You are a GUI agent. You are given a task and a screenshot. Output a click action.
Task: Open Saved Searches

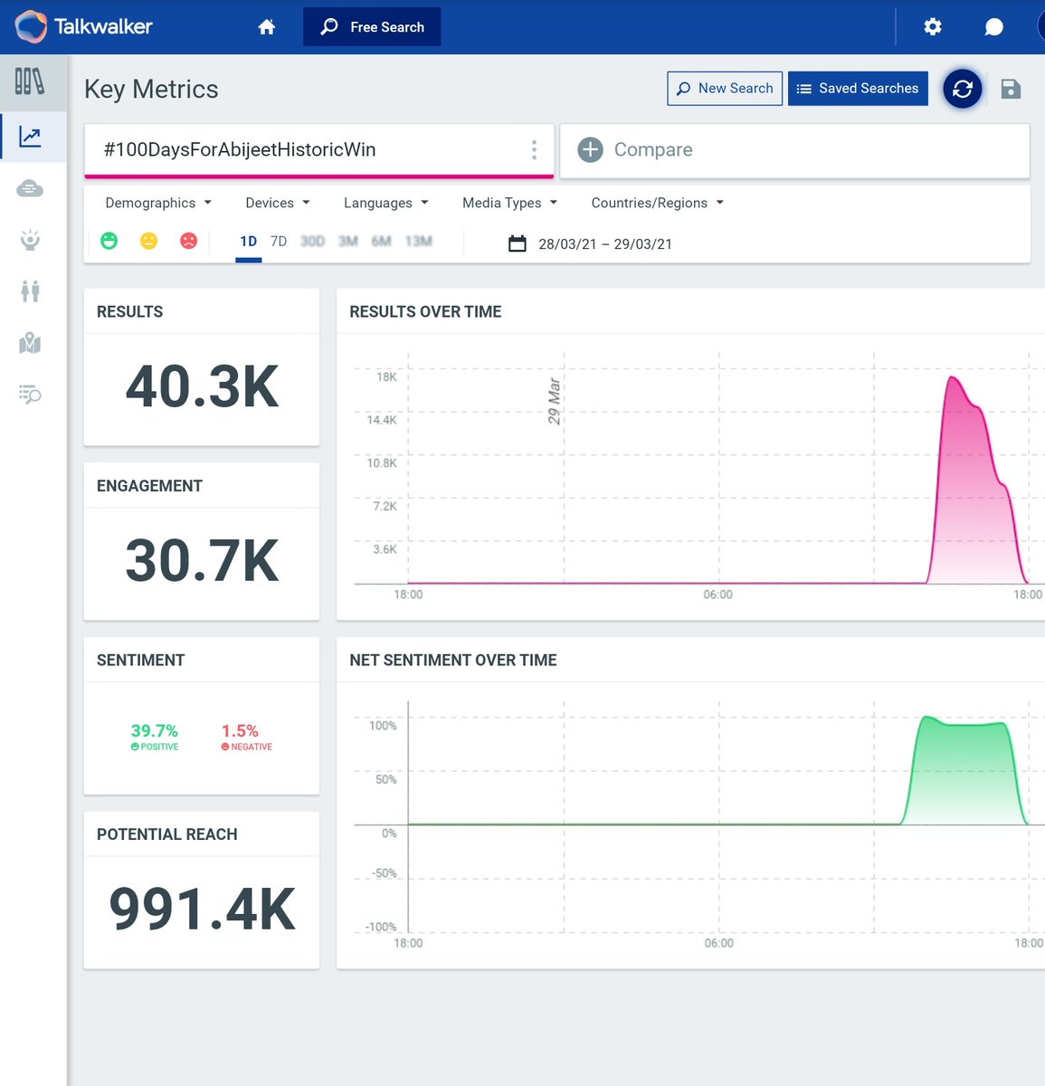pos(858,89)
